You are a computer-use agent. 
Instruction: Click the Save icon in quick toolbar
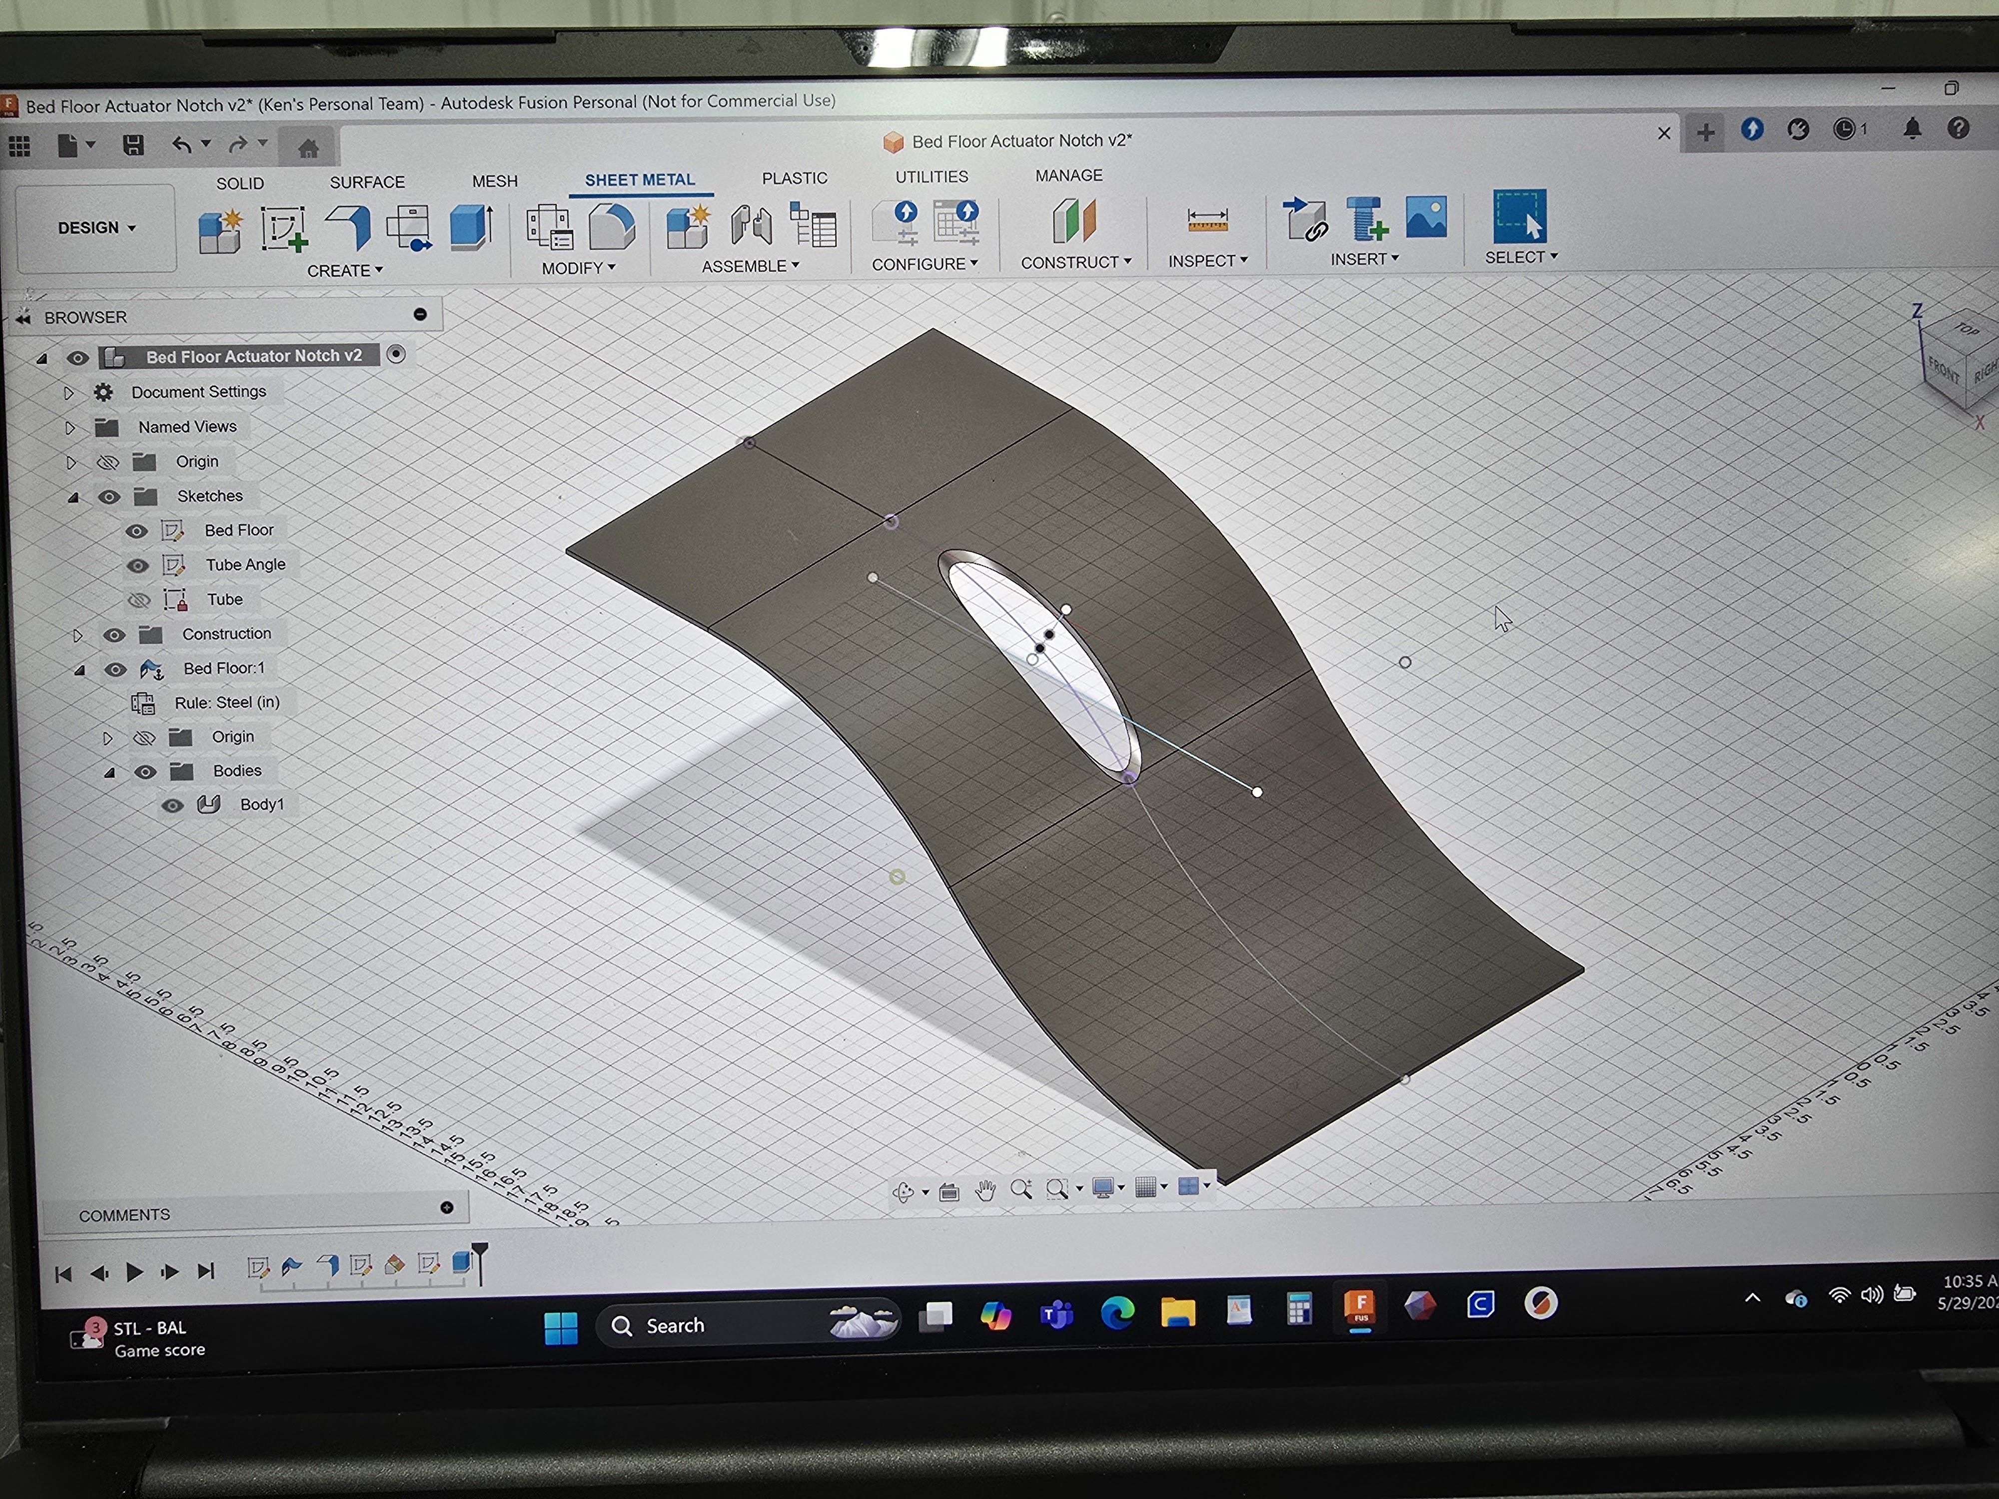(x=134, y=144)
